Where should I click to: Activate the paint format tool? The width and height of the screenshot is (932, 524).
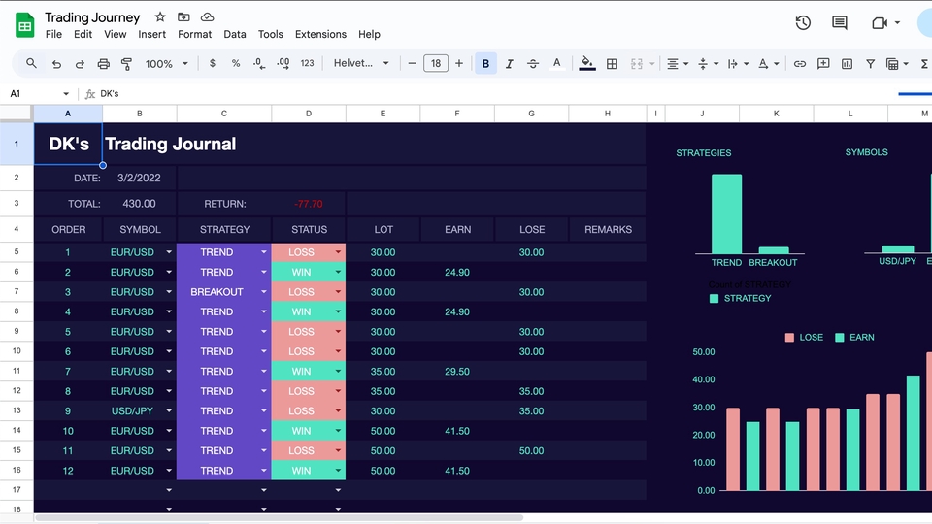[126, 64]
